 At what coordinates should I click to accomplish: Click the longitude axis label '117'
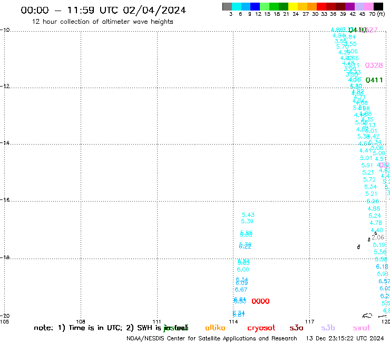tap(310, 321)
